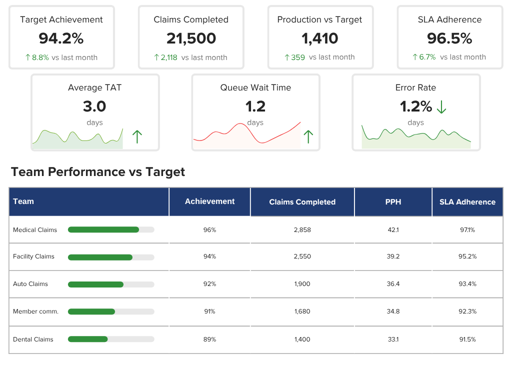Click the 1,680 claims completed cell

click(302, 311)
